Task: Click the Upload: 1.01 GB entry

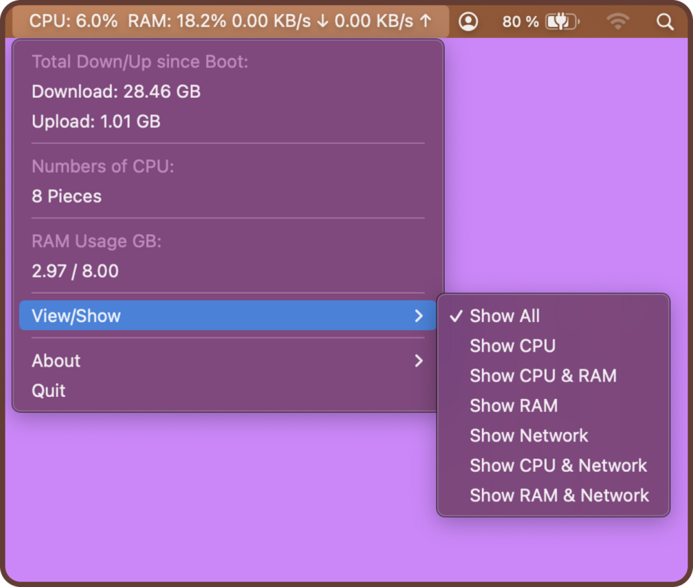Action: [x=96, y=122]
